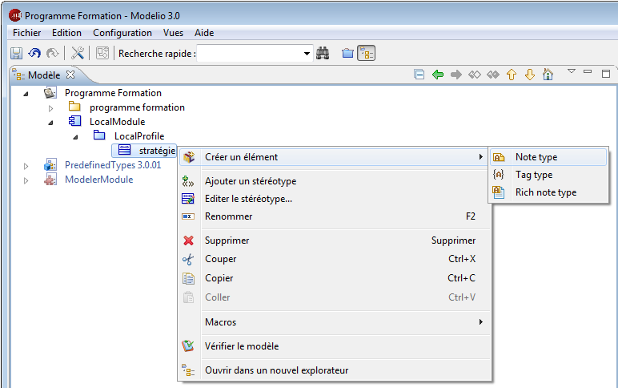
Task: Click the Undo toolbar icon
Action: click(34, 53)
